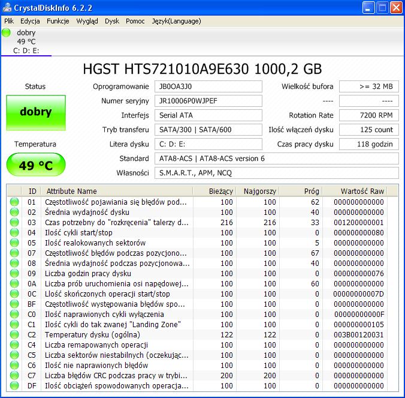
Task: Click the power-on count field 125 count
Action: click(x=369, y=130)
